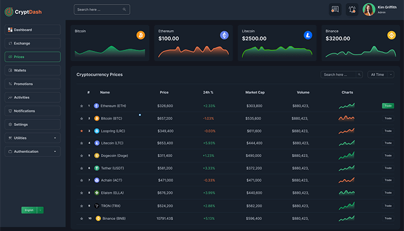Click Trade button for Ellaism (ELLA)

coord(388,192)
